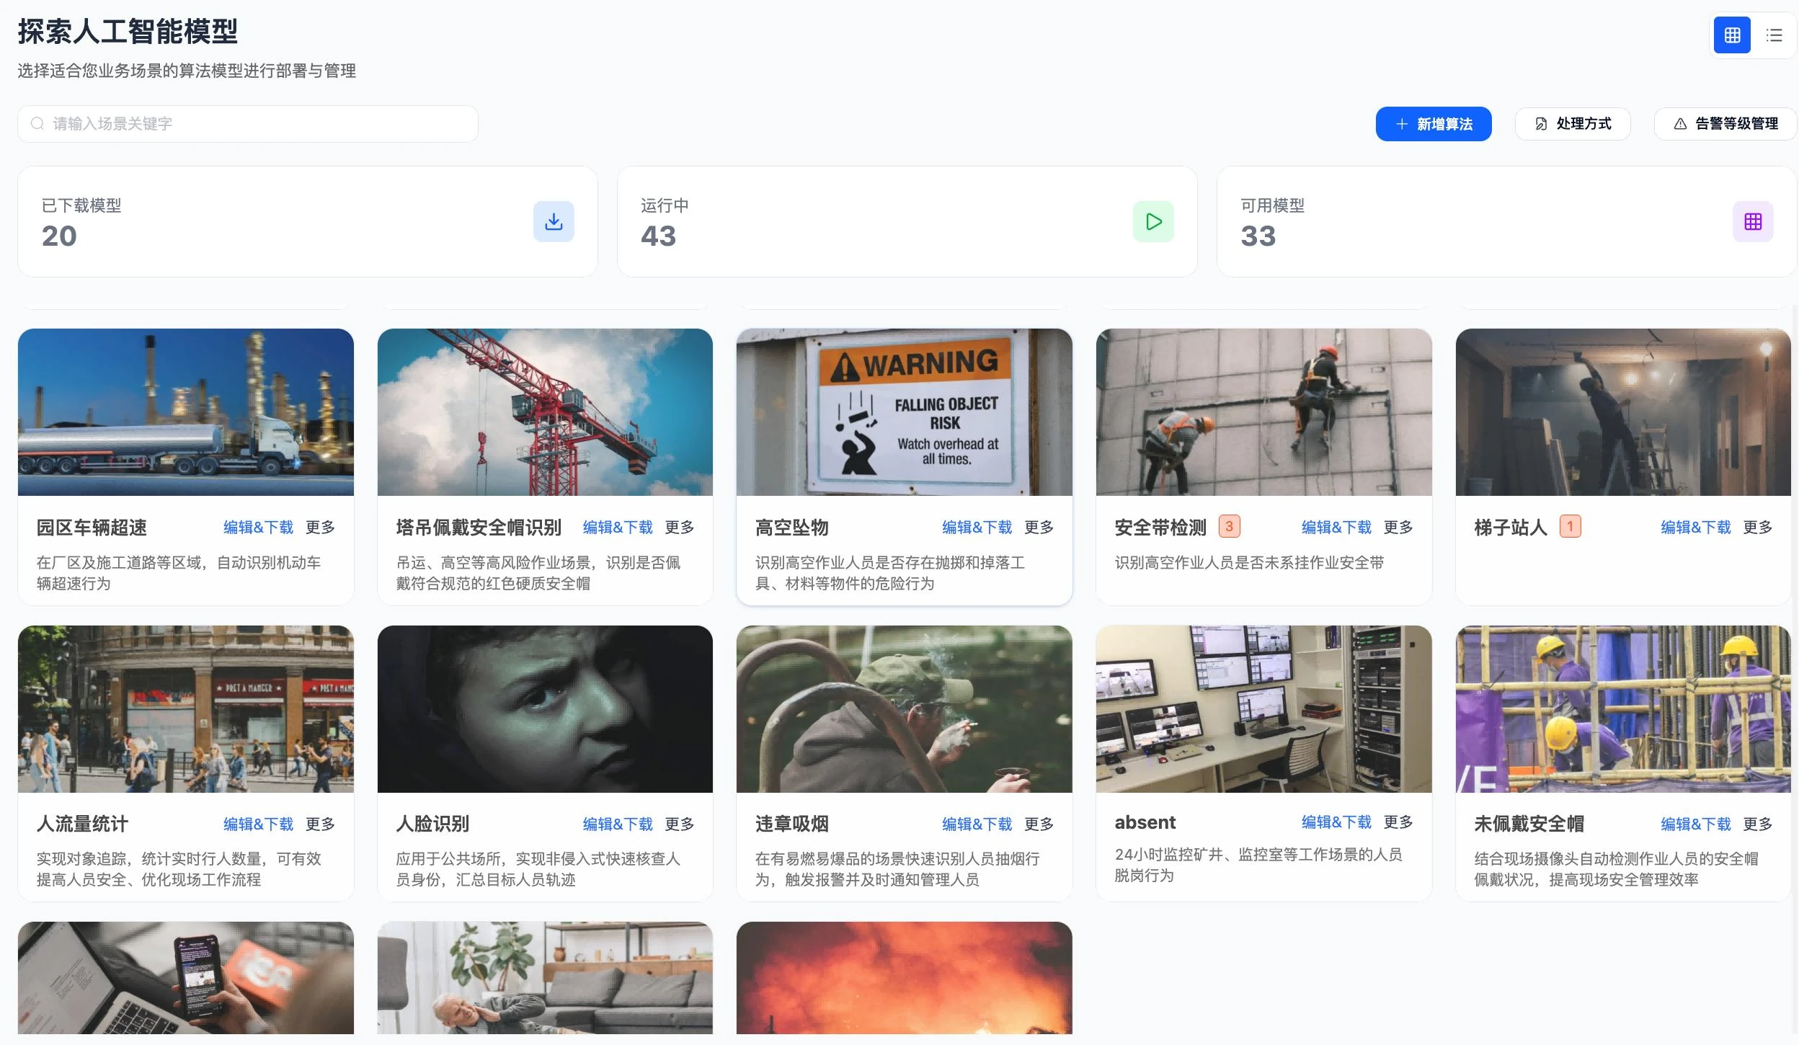Open 告警等级管理

point(1725,124)
